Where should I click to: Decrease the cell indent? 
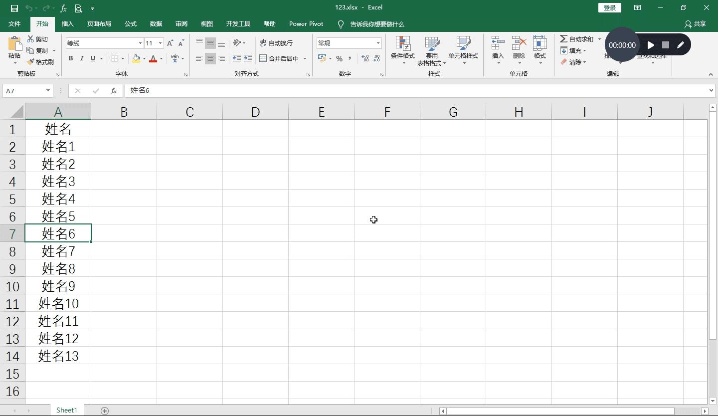(x=237, y=58)
